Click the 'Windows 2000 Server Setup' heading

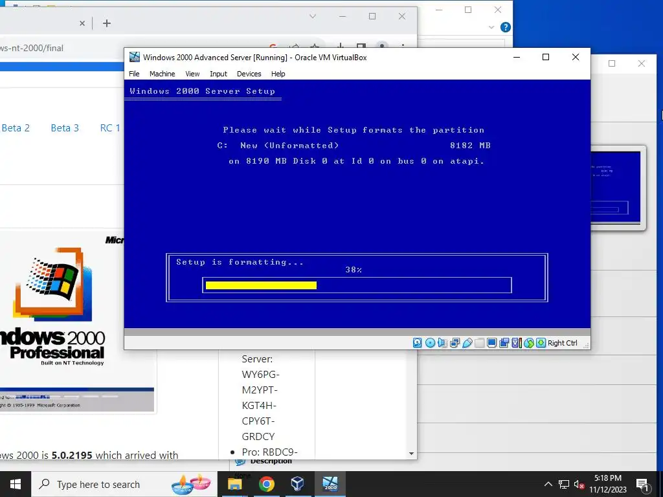202,91
